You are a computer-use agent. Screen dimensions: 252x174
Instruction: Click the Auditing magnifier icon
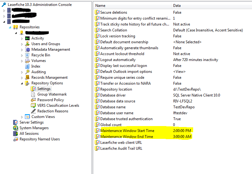(x=27, y=72)
